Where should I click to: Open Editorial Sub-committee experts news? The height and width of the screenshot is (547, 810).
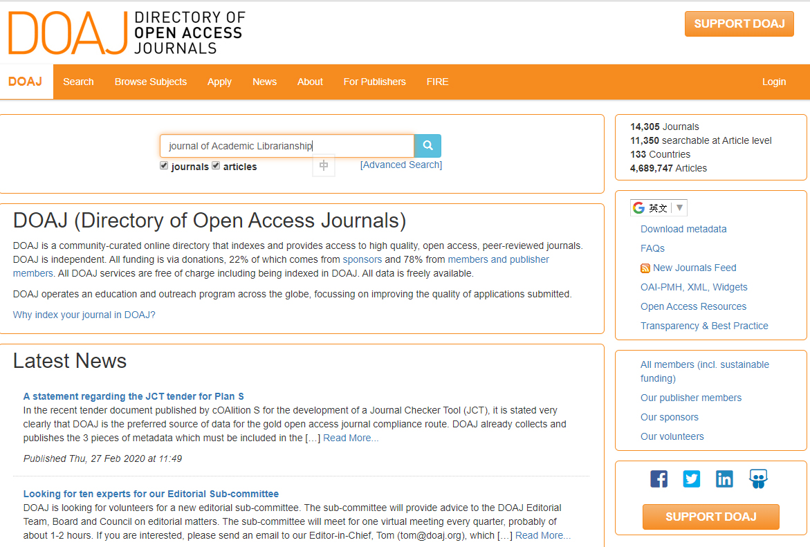tap(151, 494)
